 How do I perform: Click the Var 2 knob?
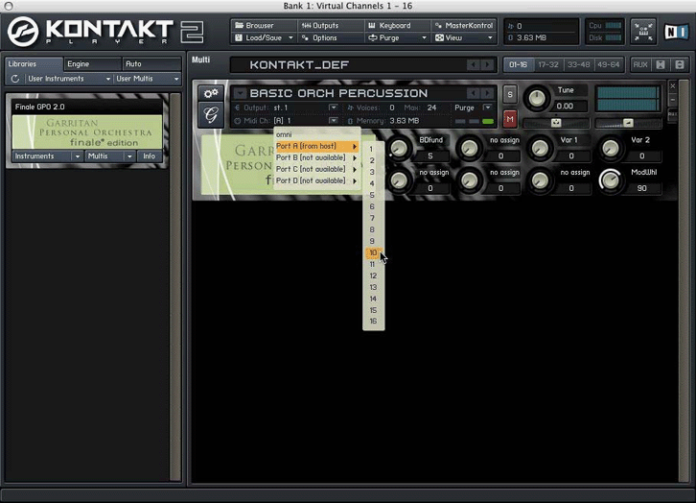[611, 148]
